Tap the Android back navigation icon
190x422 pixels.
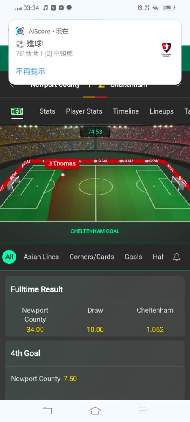point(47,411)
